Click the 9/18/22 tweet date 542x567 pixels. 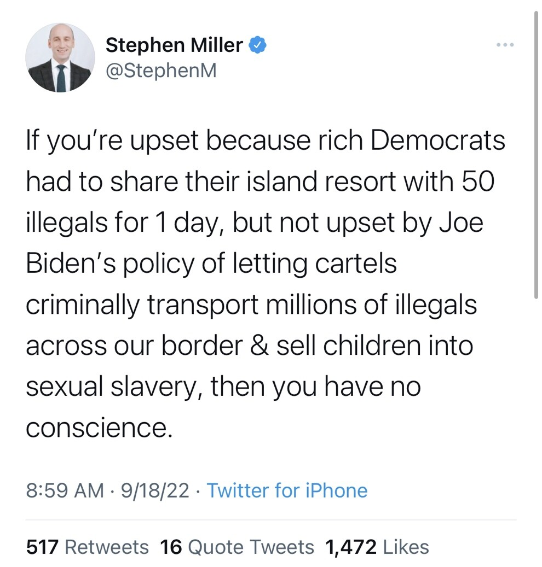155,490
